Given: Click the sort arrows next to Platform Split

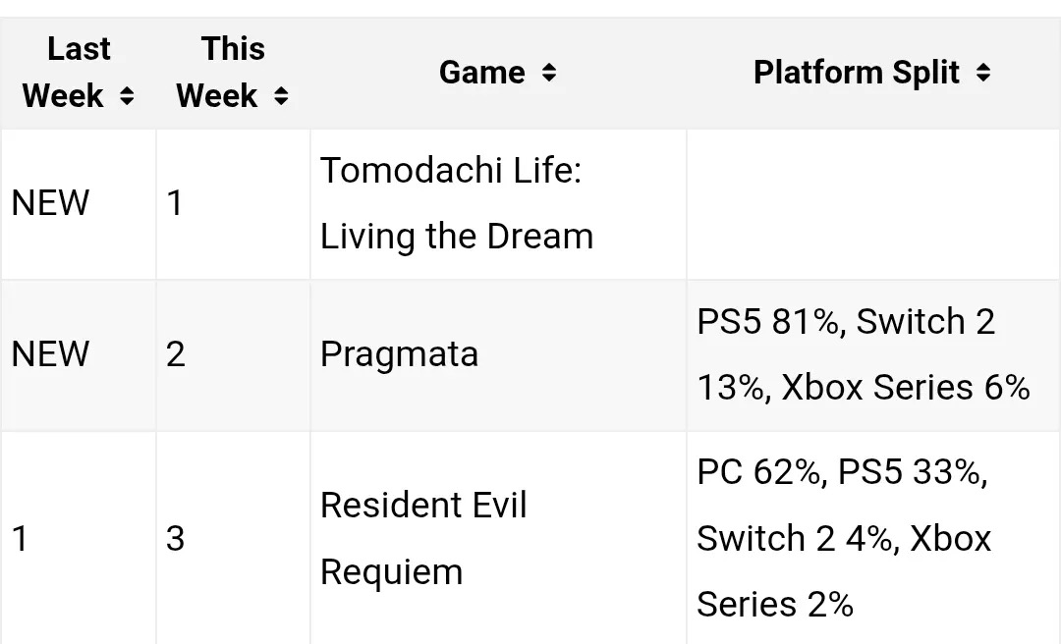Looking at the screenshot, I should click(983, 73).
